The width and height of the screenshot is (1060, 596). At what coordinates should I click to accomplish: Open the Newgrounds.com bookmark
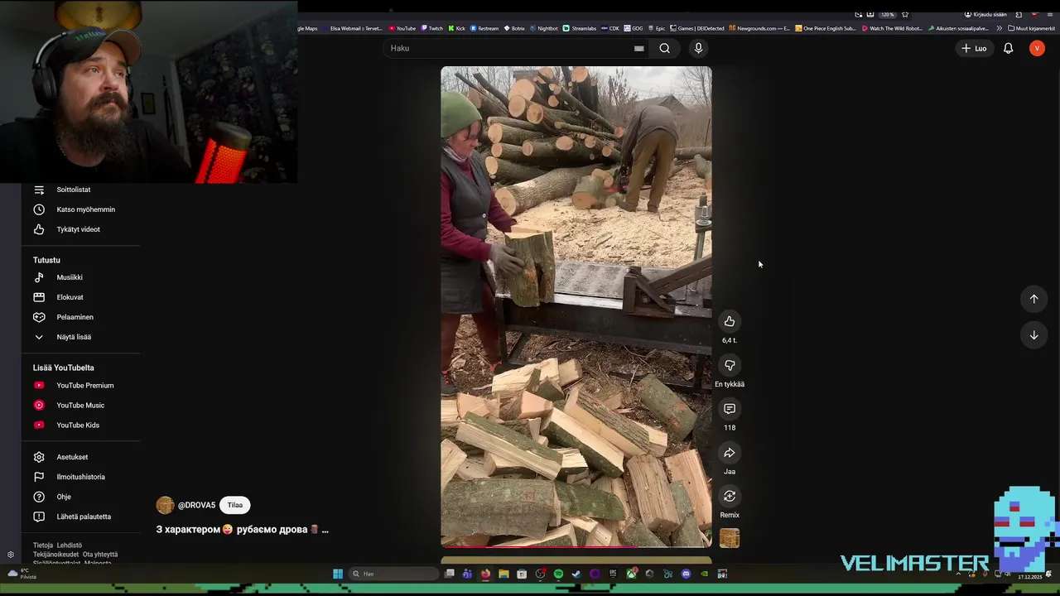(759, 28)
